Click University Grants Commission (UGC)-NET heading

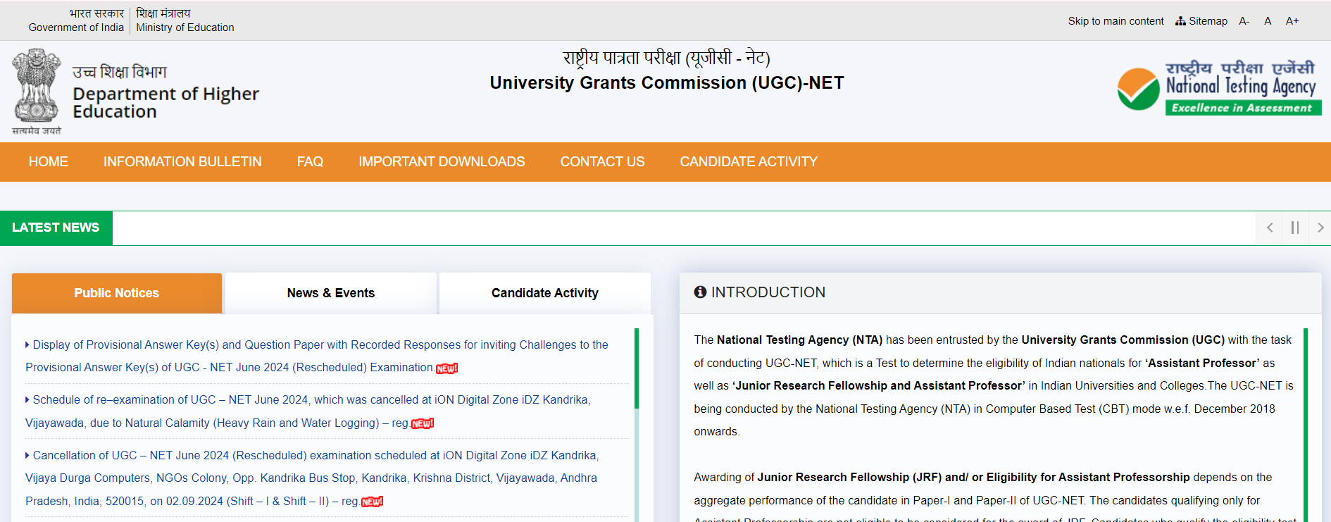666,83
